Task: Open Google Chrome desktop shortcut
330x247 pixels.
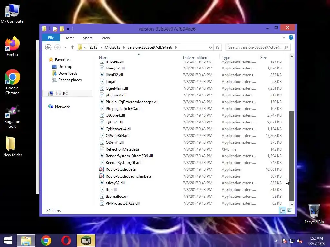Action: click(x=13, y=82)
